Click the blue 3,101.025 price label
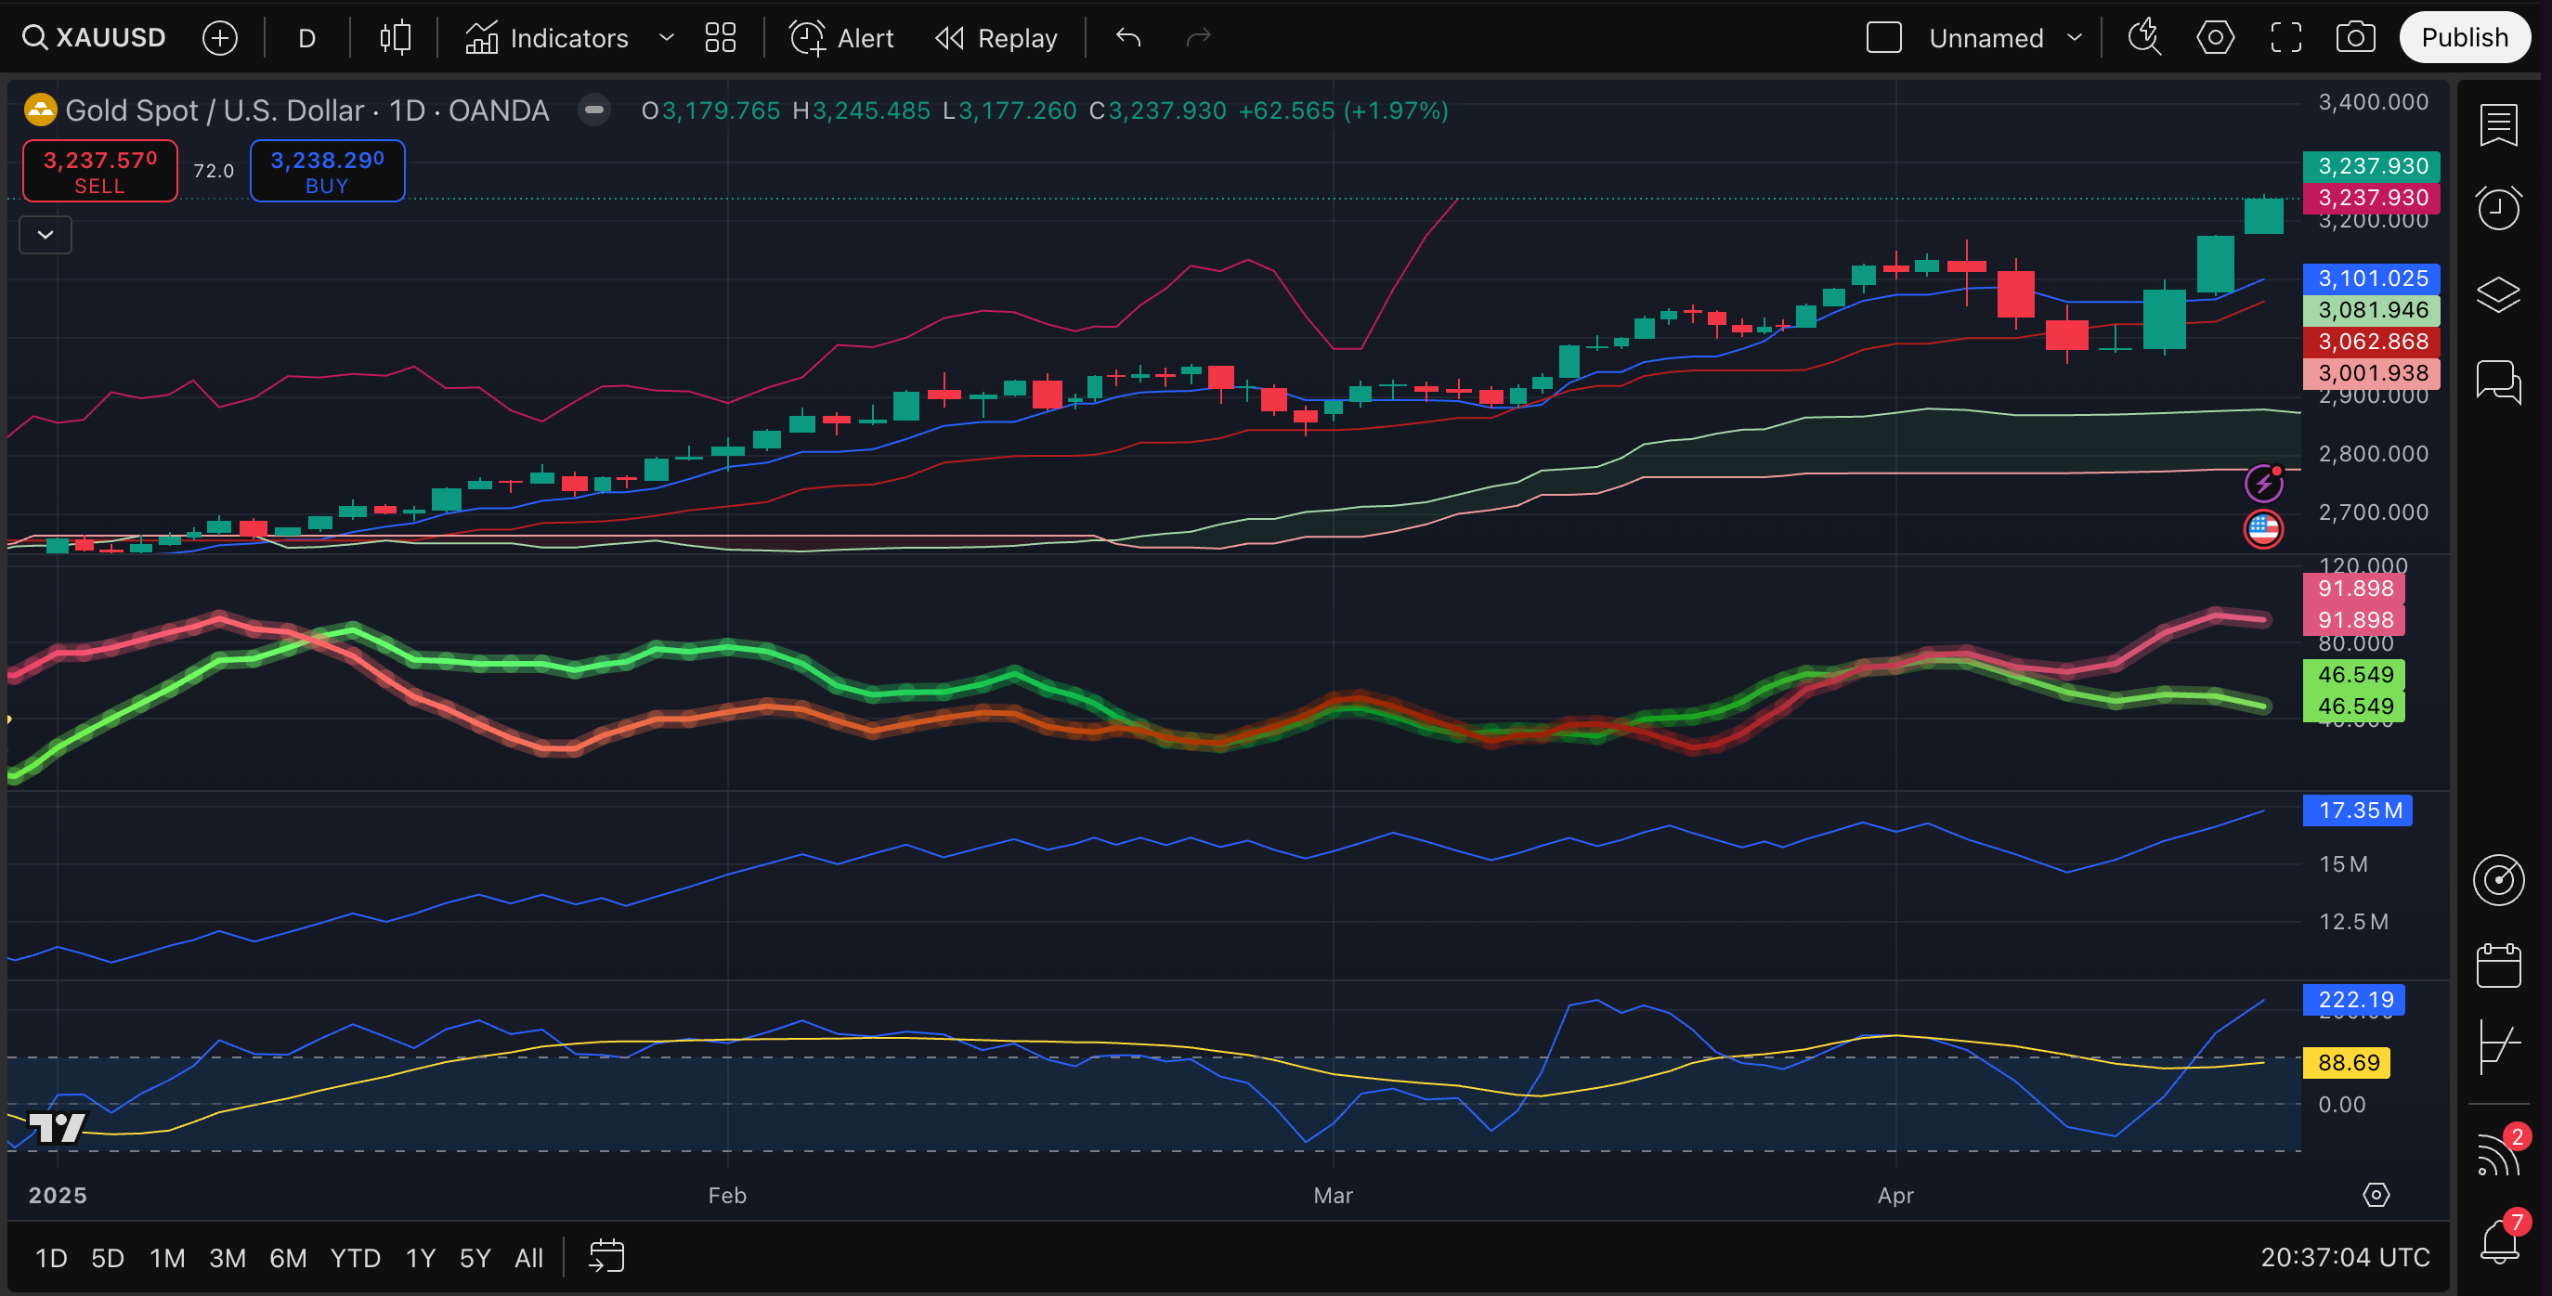Screen dimensions: 2552x1296 [2372, 279]
